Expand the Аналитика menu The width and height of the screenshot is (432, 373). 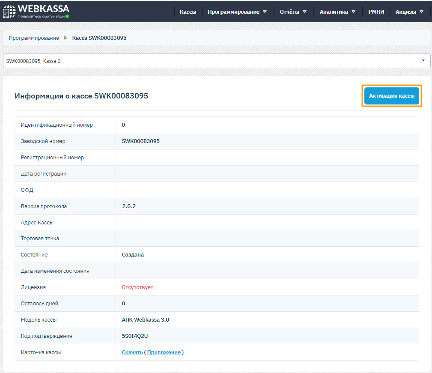[337, 12]
